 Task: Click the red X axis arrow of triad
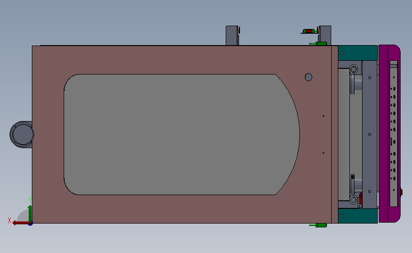pyautogui.click(x=20, y=223)
